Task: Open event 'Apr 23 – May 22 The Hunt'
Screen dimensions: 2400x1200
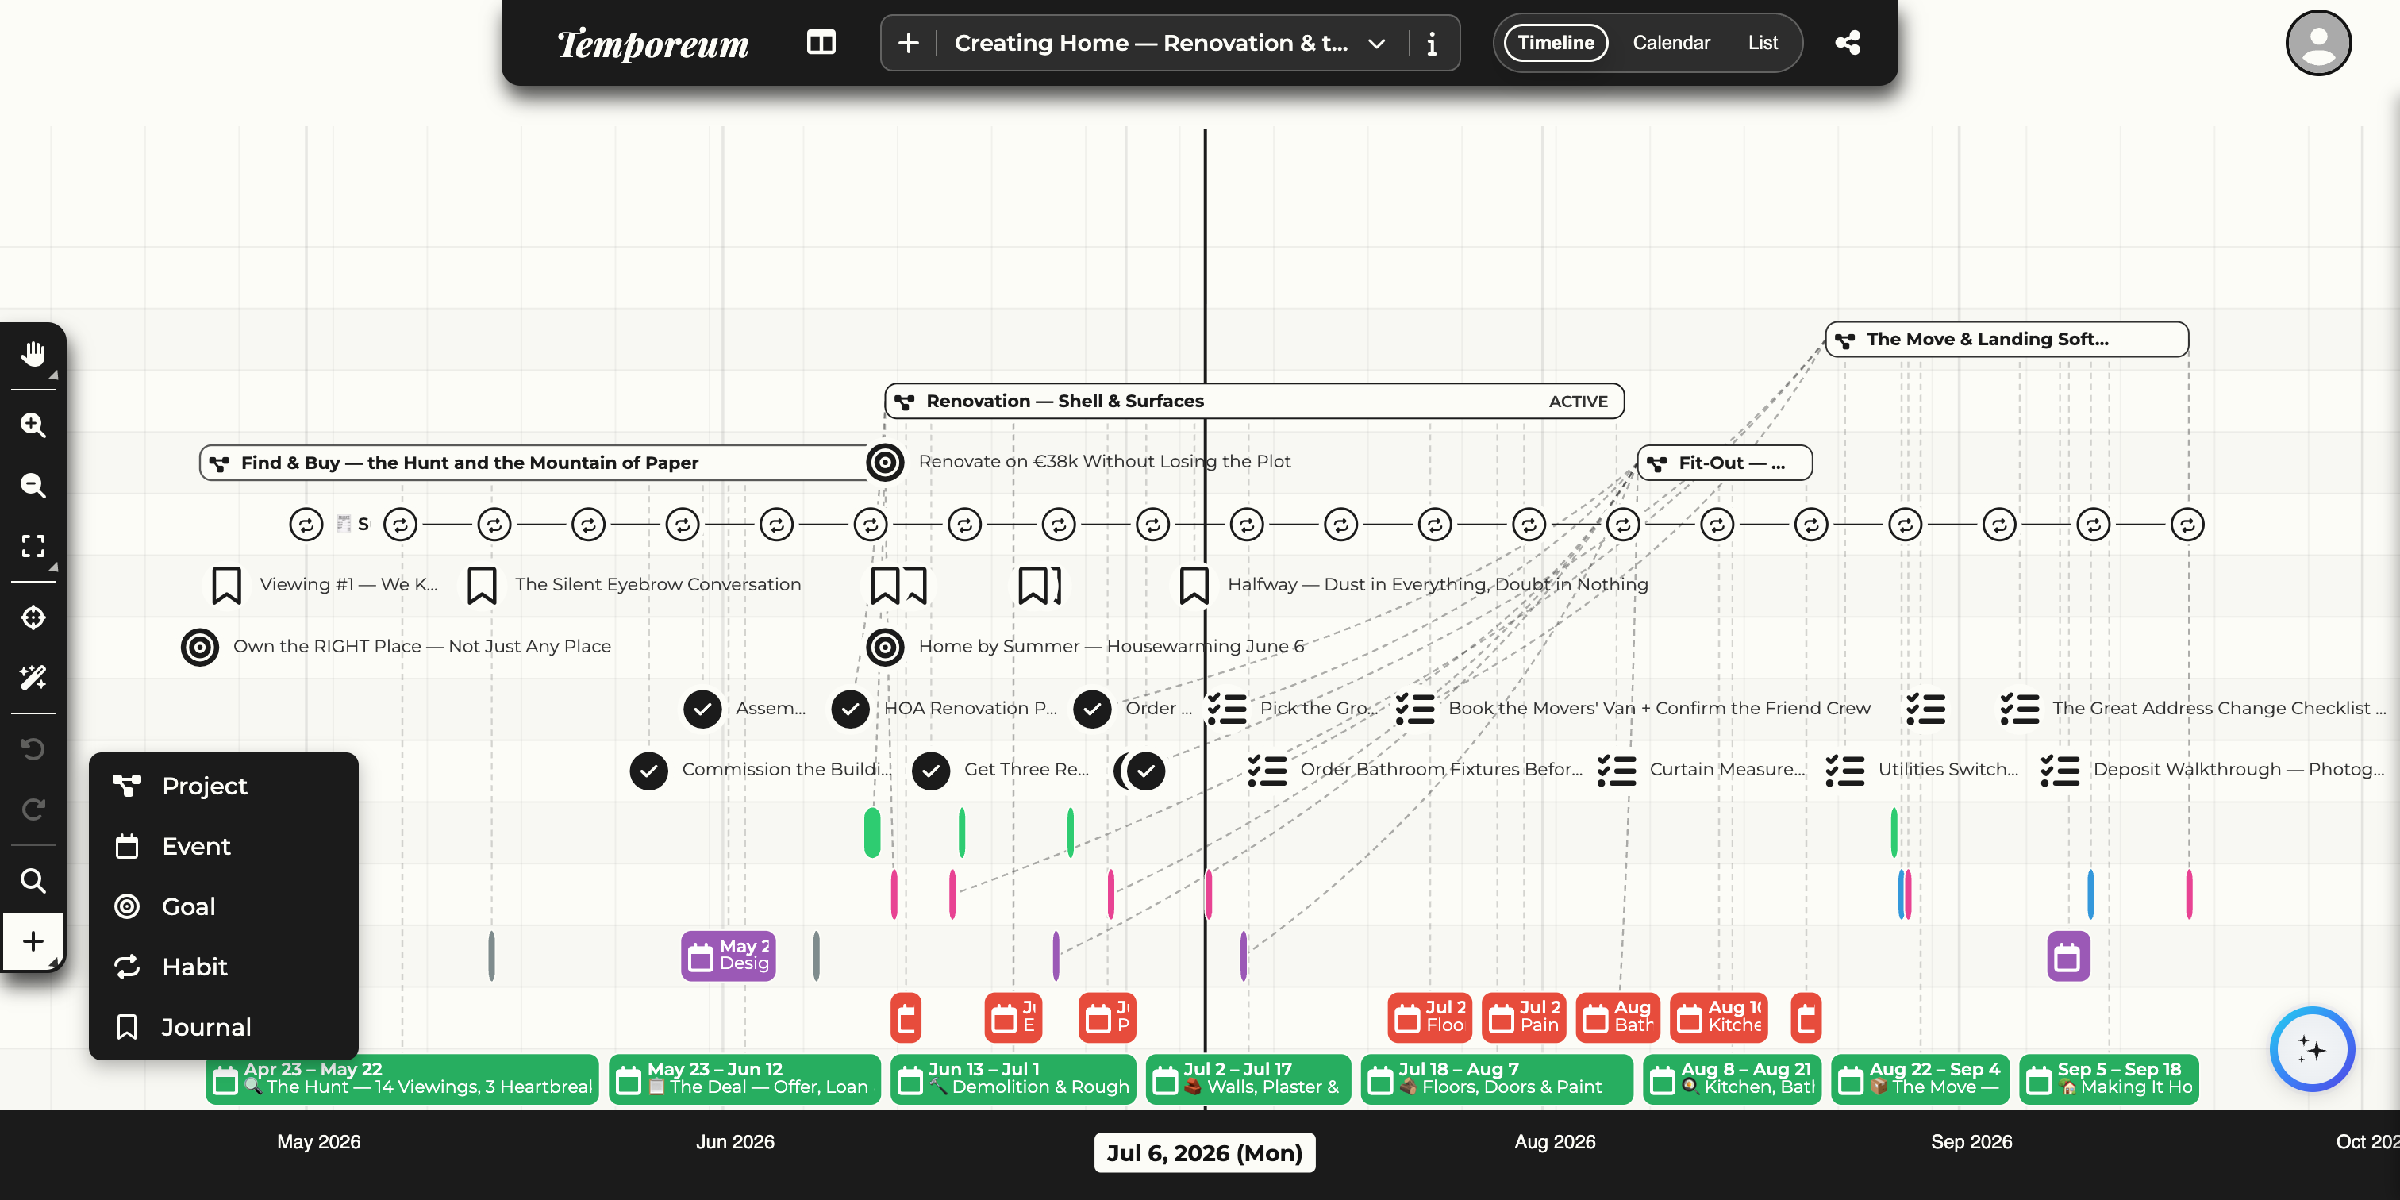Action: [x=402, y=1079]
